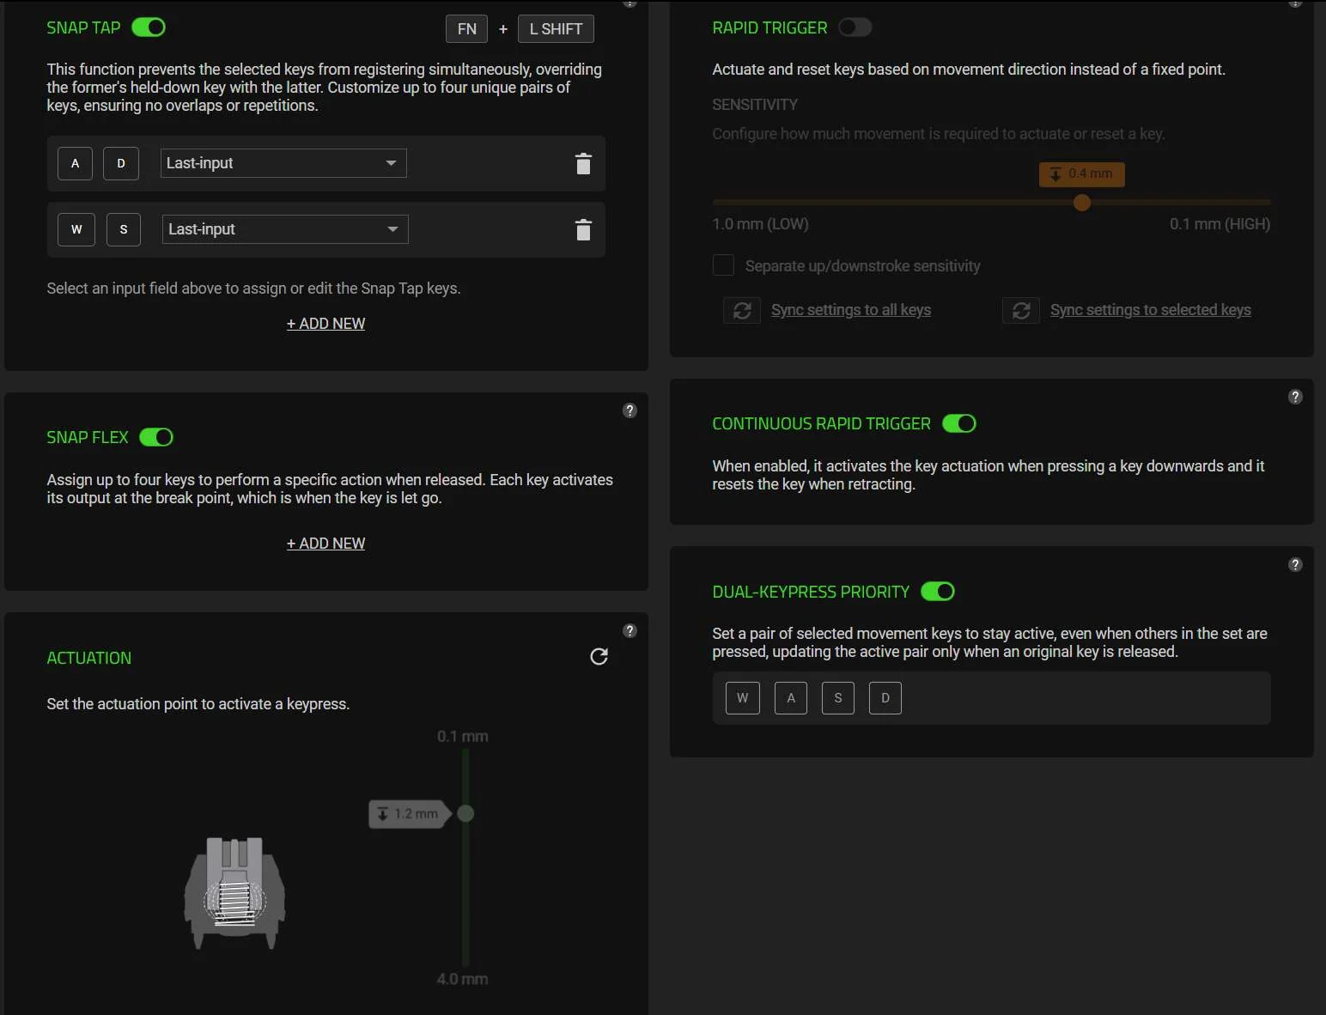Check Separate up/downstroke sensitivity
This screenshot has height=1015, width=1326.
(723, 265)
